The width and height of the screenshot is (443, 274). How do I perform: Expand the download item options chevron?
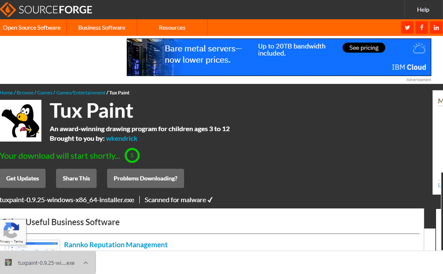pyautogui.click(x=86, y=263)
